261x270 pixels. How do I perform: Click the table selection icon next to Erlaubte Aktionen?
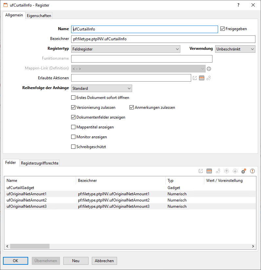(x=202, y=78)
